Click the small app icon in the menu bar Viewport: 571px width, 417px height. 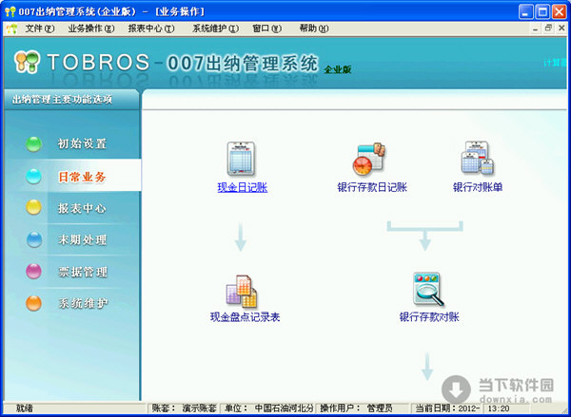(11, 28)
